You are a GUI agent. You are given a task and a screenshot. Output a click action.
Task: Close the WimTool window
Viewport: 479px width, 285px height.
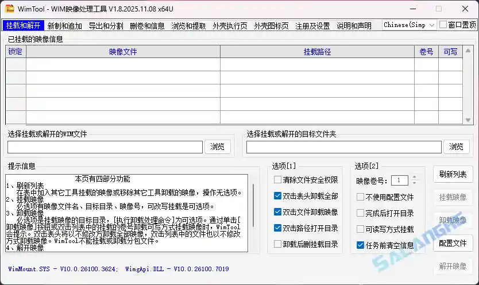point(465,9)
